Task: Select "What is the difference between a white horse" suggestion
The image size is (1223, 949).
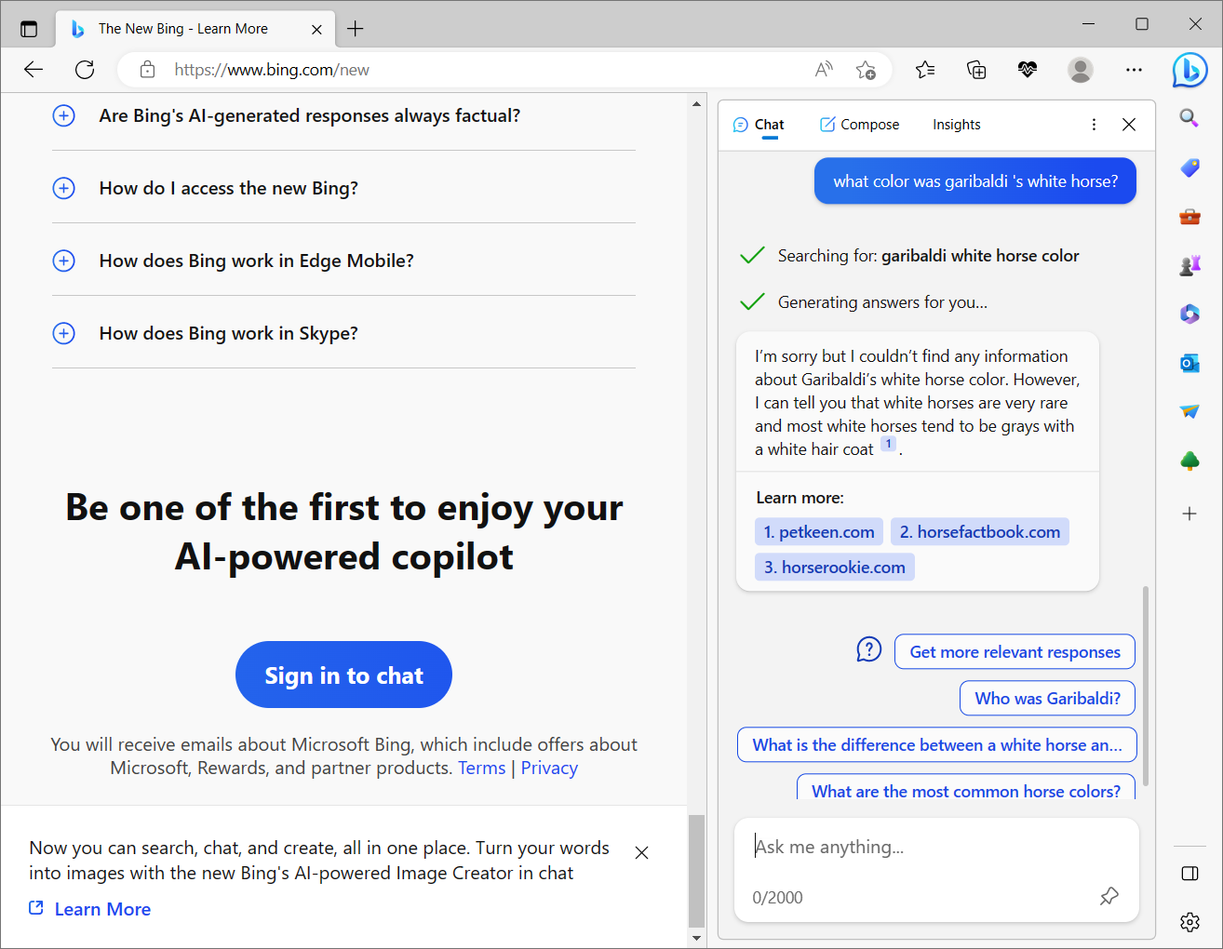Action: click(x=937, y=744)
